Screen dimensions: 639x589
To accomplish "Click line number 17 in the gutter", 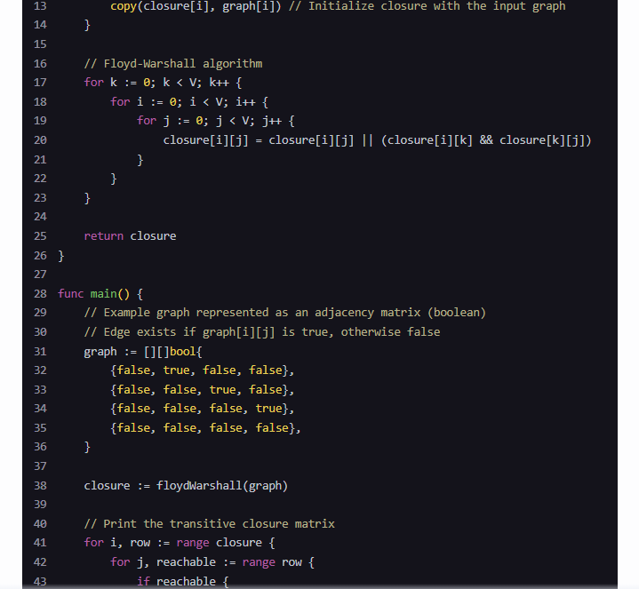I will point(40,83).
